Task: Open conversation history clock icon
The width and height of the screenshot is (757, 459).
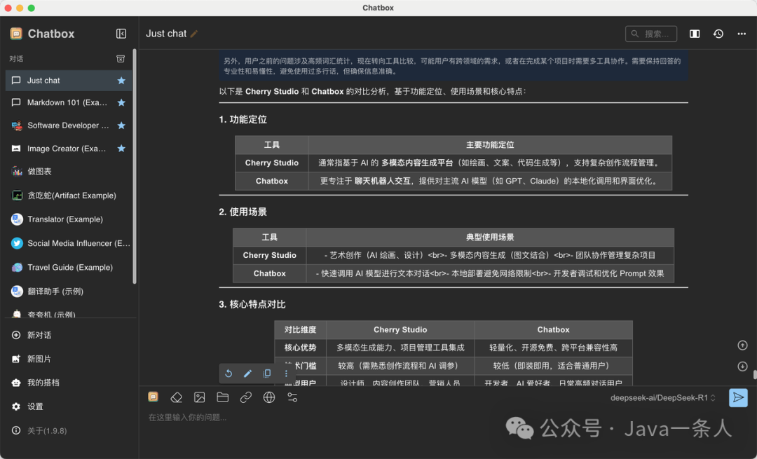Action: 718,34
